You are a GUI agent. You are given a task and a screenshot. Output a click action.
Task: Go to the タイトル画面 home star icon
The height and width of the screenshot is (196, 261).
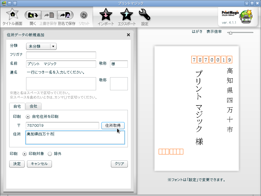[x=12, y=15]
